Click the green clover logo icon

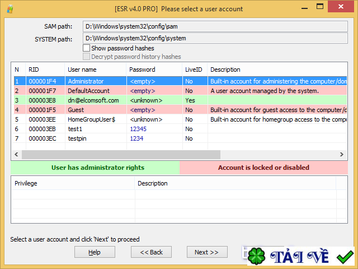pyautogui.click(x=256, y=257)
